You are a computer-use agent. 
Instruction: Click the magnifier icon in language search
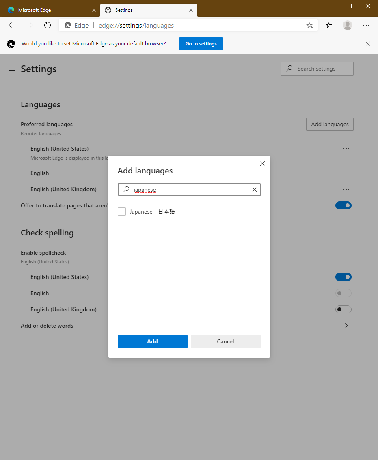pos(126,190)
